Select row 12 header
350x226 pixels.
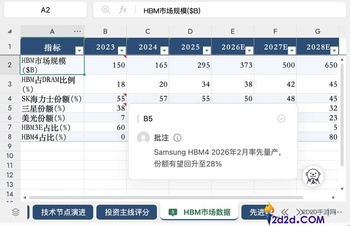click(10, 175)
